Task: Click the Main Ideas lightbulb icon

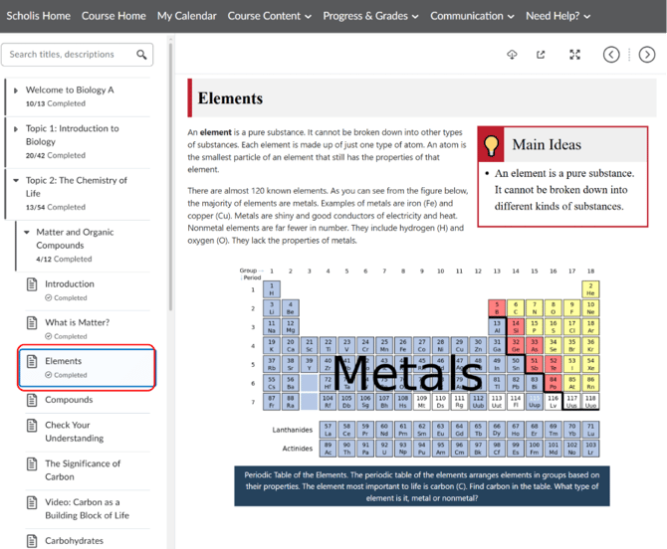Action: pos(491,145)
